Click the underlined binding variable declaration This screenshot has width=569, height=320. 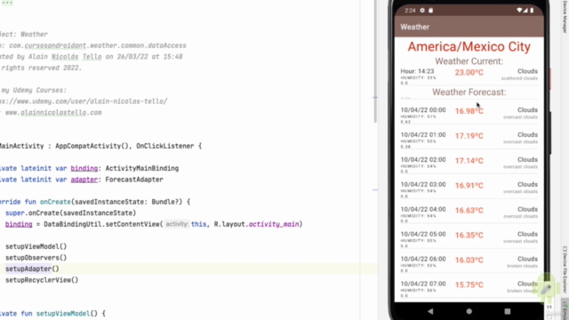point(84,168)
